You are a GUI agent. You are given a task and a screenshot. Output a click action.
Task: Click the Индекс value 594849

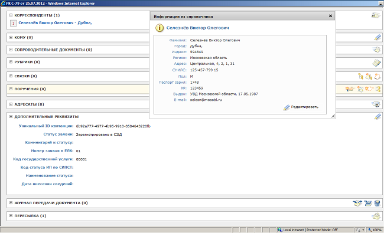coord(196,52)
